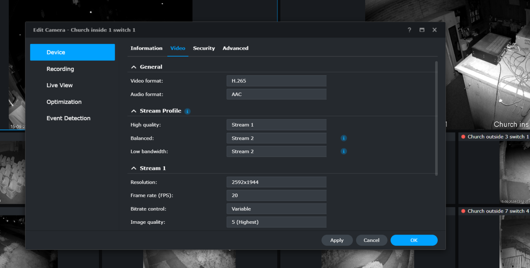This screenshot has width=530, height=268.
Task: Open the Audio format dropdown
Action: coord(276,94)
